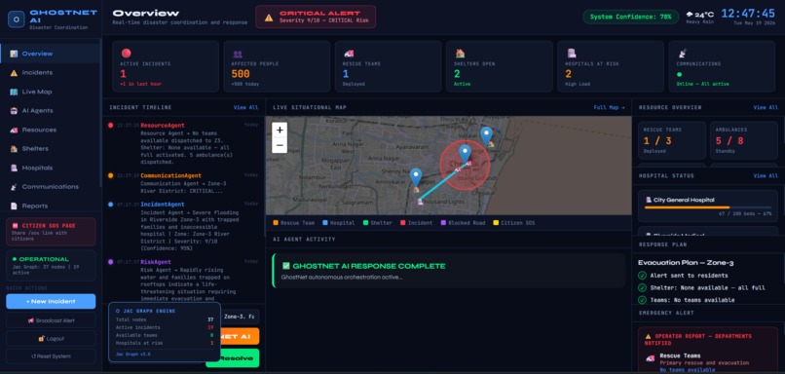The height and width of the screenshot is (374, 785).
Task: Click the orange Rescue Team legend swatch
Action: 276,223
